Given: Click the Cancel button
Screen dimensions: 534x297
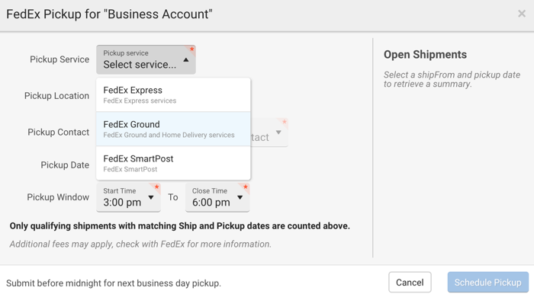Looking at the screenshot, I should pos(410,282).
